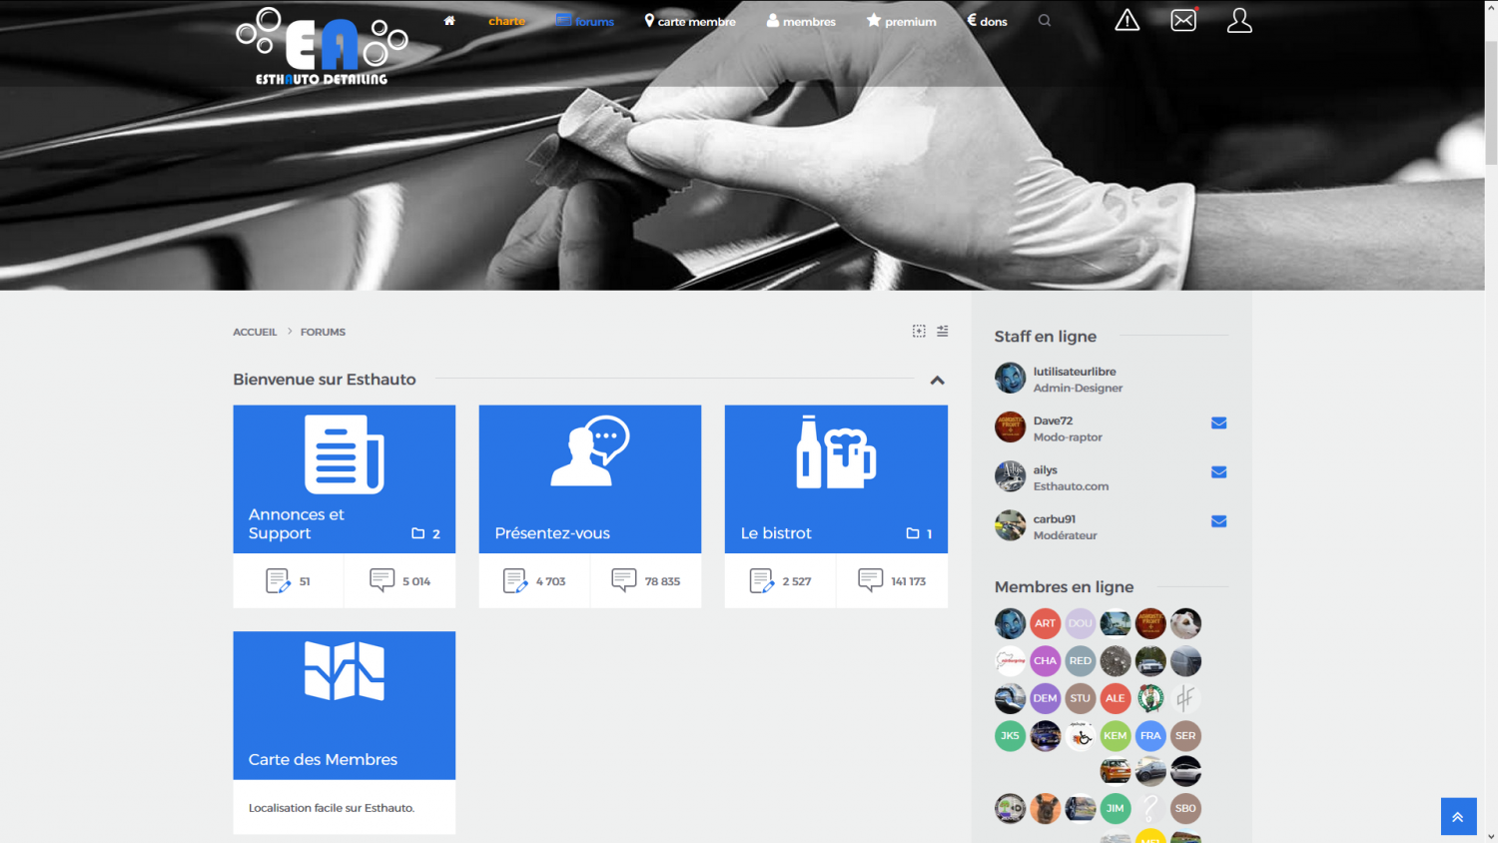Click the Esthauto Detailing logo

[x=322, y=47]
